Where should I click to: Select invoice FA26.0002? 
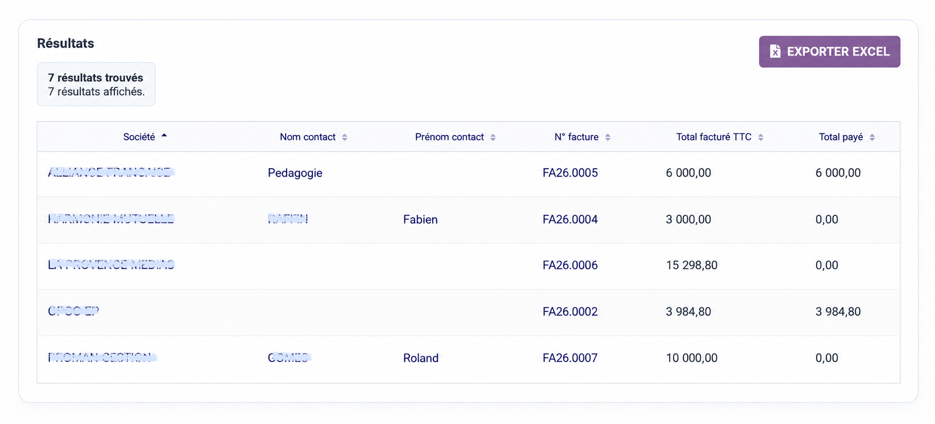570,312
